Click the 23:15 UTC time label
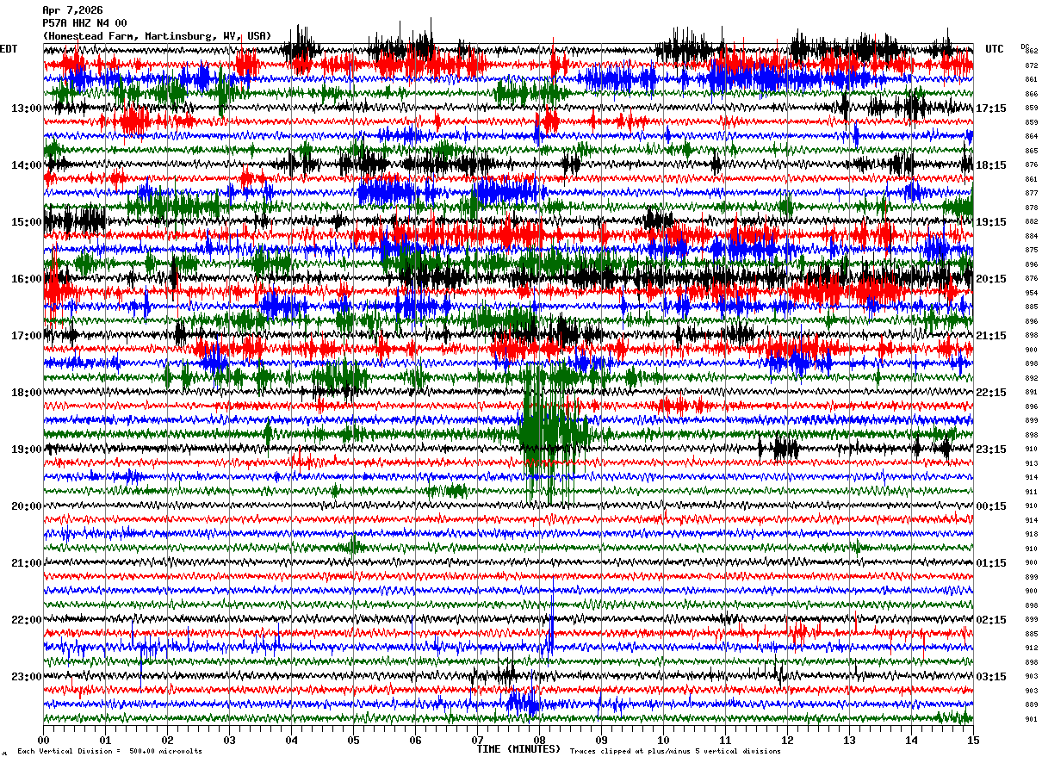Viewport: 1042px width, 763px height. [x=990, y=449]
